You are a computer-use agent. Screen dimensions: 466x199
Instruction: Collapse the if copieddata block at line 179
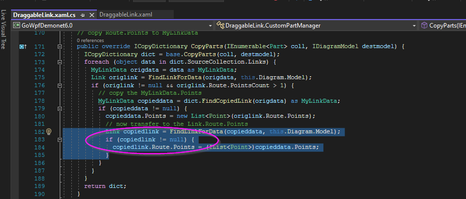60,109
